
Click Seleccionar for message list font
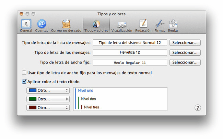pyautogui.click(x=185, y=43)
